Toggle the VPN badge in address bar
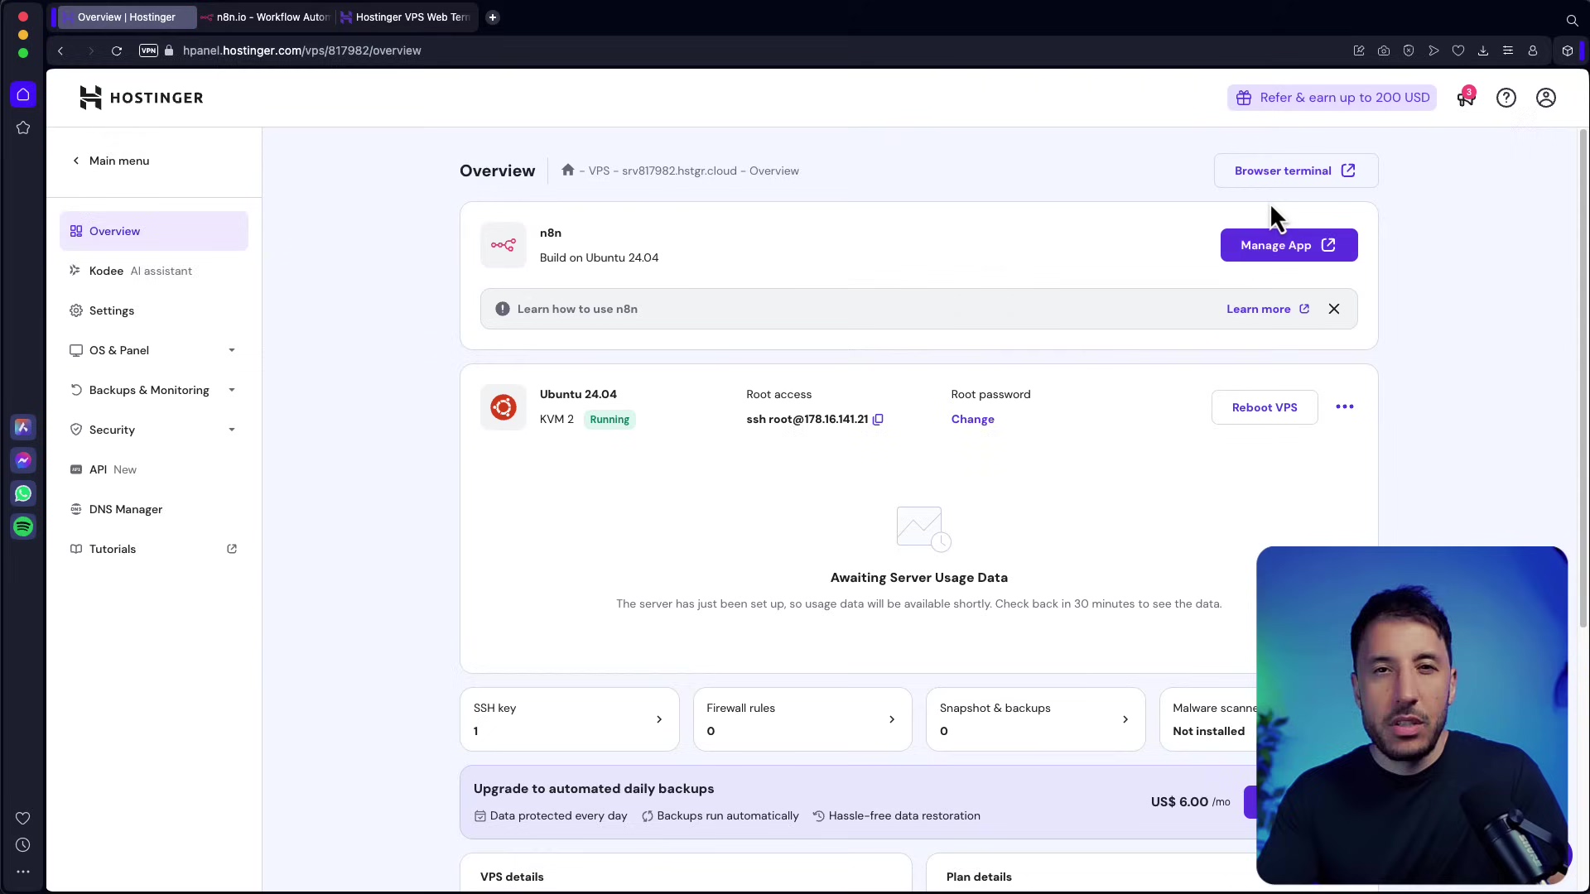Screen dimensions: 1590x894 click(148, 50)
